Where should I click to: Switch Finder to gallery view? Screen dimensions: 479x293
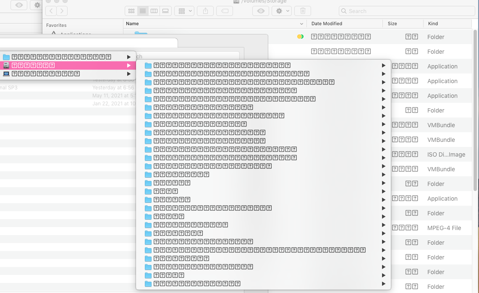[165, 11]
